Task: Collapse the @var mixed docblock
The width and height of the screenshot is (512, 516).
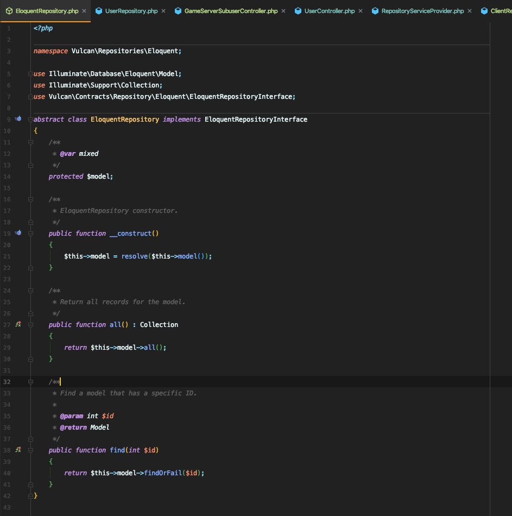Action: pos(31,142)
